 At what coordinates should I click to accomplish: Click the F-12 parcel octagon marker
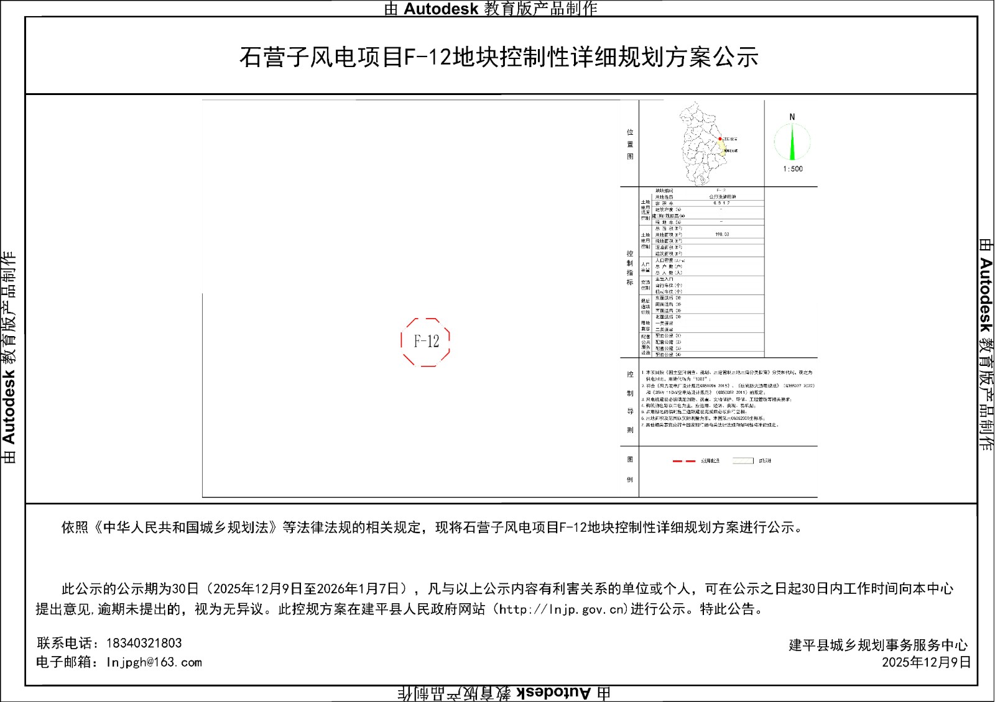[x=426, y=342]
